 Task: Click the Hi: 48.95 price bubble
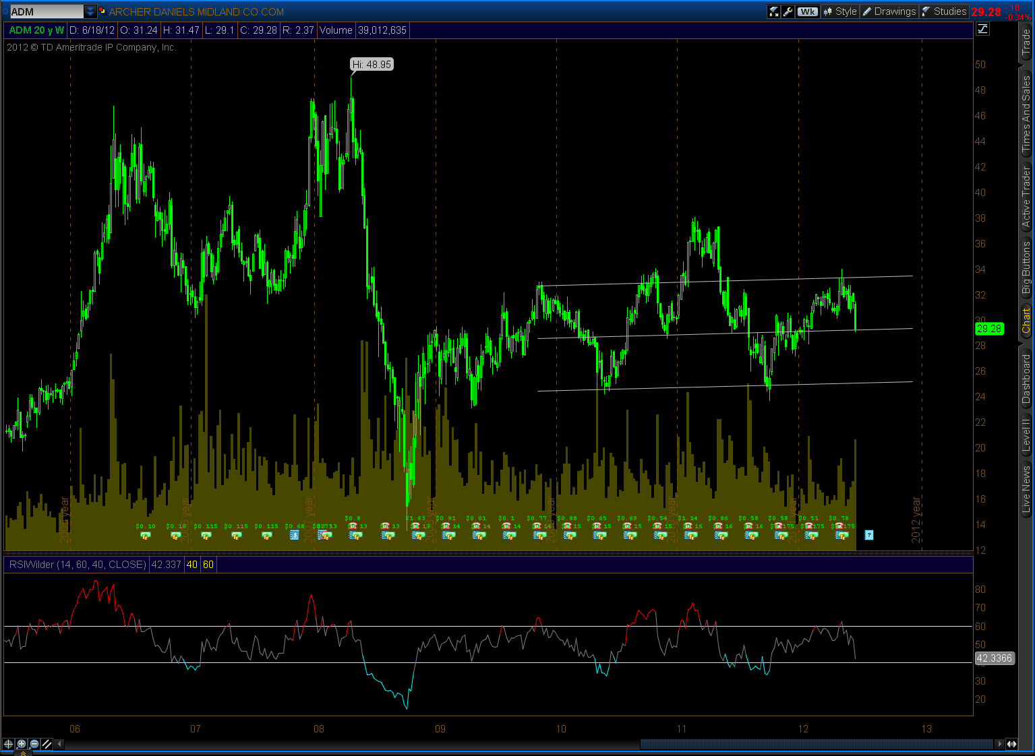click(x=372, y=65)
